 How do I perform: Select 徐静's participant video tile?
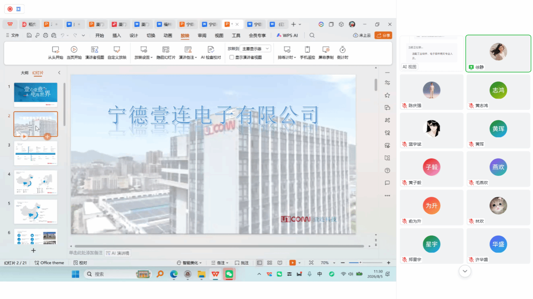click(498, 53)
